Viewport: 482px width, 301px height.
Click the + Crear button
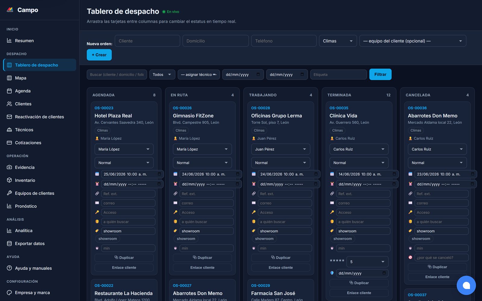99,55
